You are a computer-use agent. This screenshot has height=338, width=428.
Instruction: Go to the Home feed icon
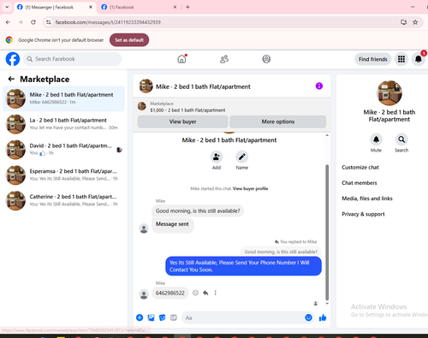click(x=181, y=59)
